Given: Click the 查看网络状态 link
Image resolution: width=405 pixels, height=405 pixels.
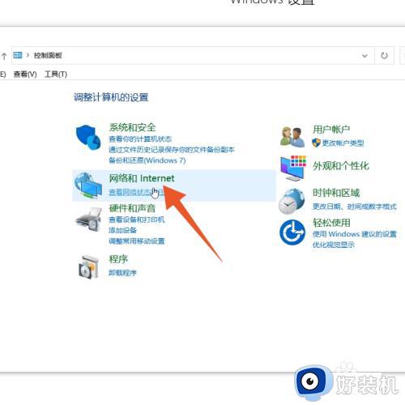Looking at the screenshot, I should (136, 192).
